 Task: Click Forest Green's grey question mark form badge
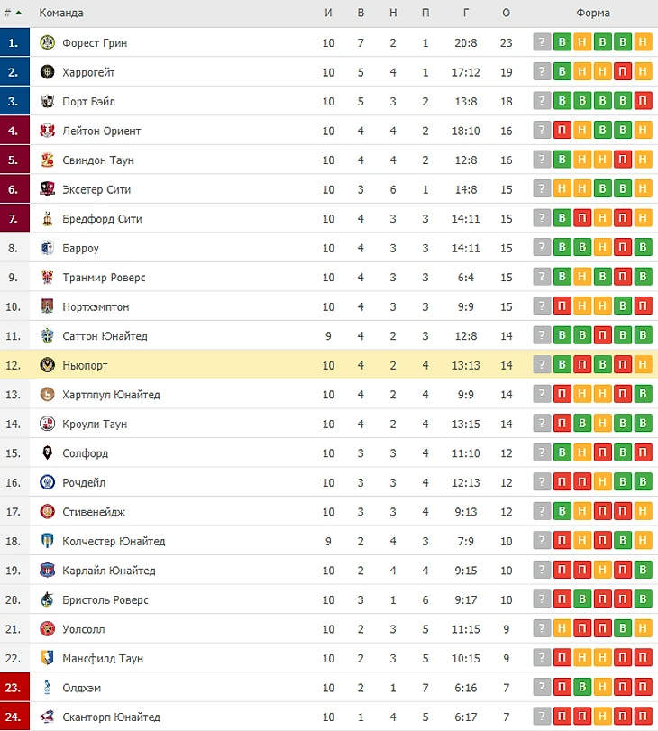pos(541,42)
